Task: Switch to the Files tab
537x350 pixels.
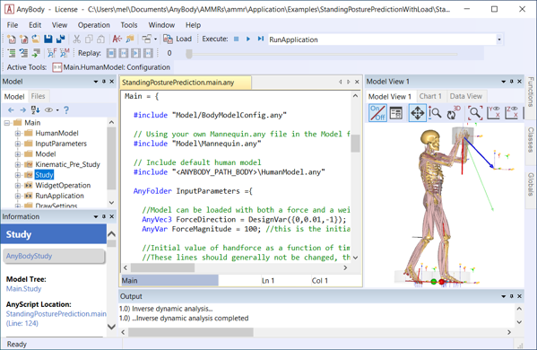Action: click(38, 96)
